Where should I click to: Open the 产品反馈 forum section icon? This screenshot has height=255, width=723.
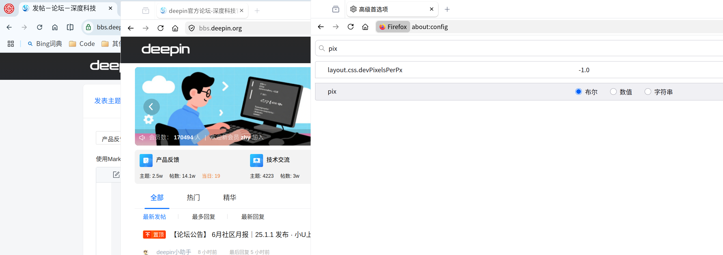pos(146,160)
